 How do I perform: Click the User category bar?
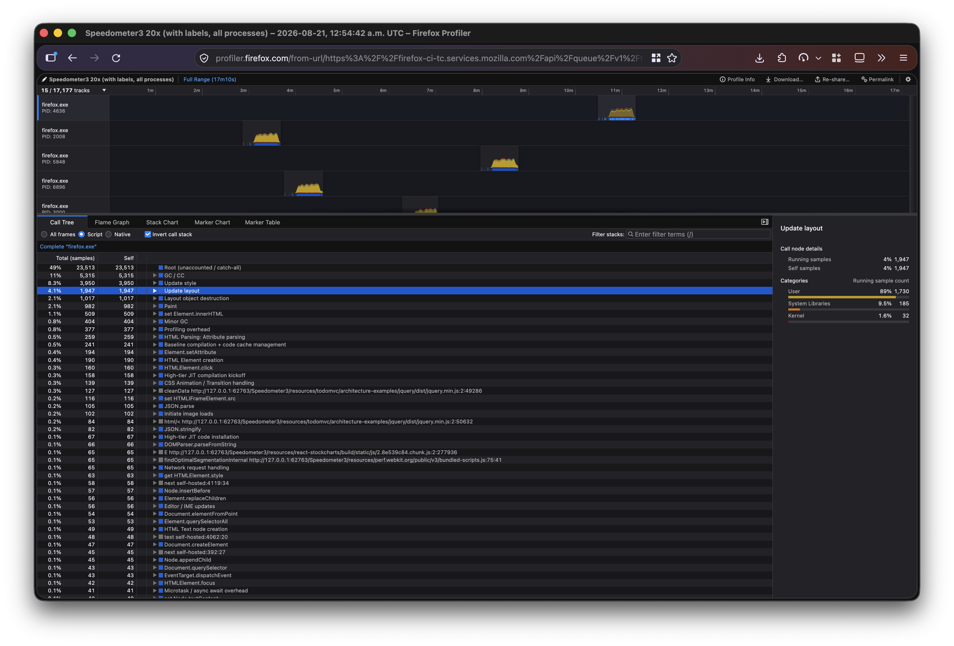(848, 297)
